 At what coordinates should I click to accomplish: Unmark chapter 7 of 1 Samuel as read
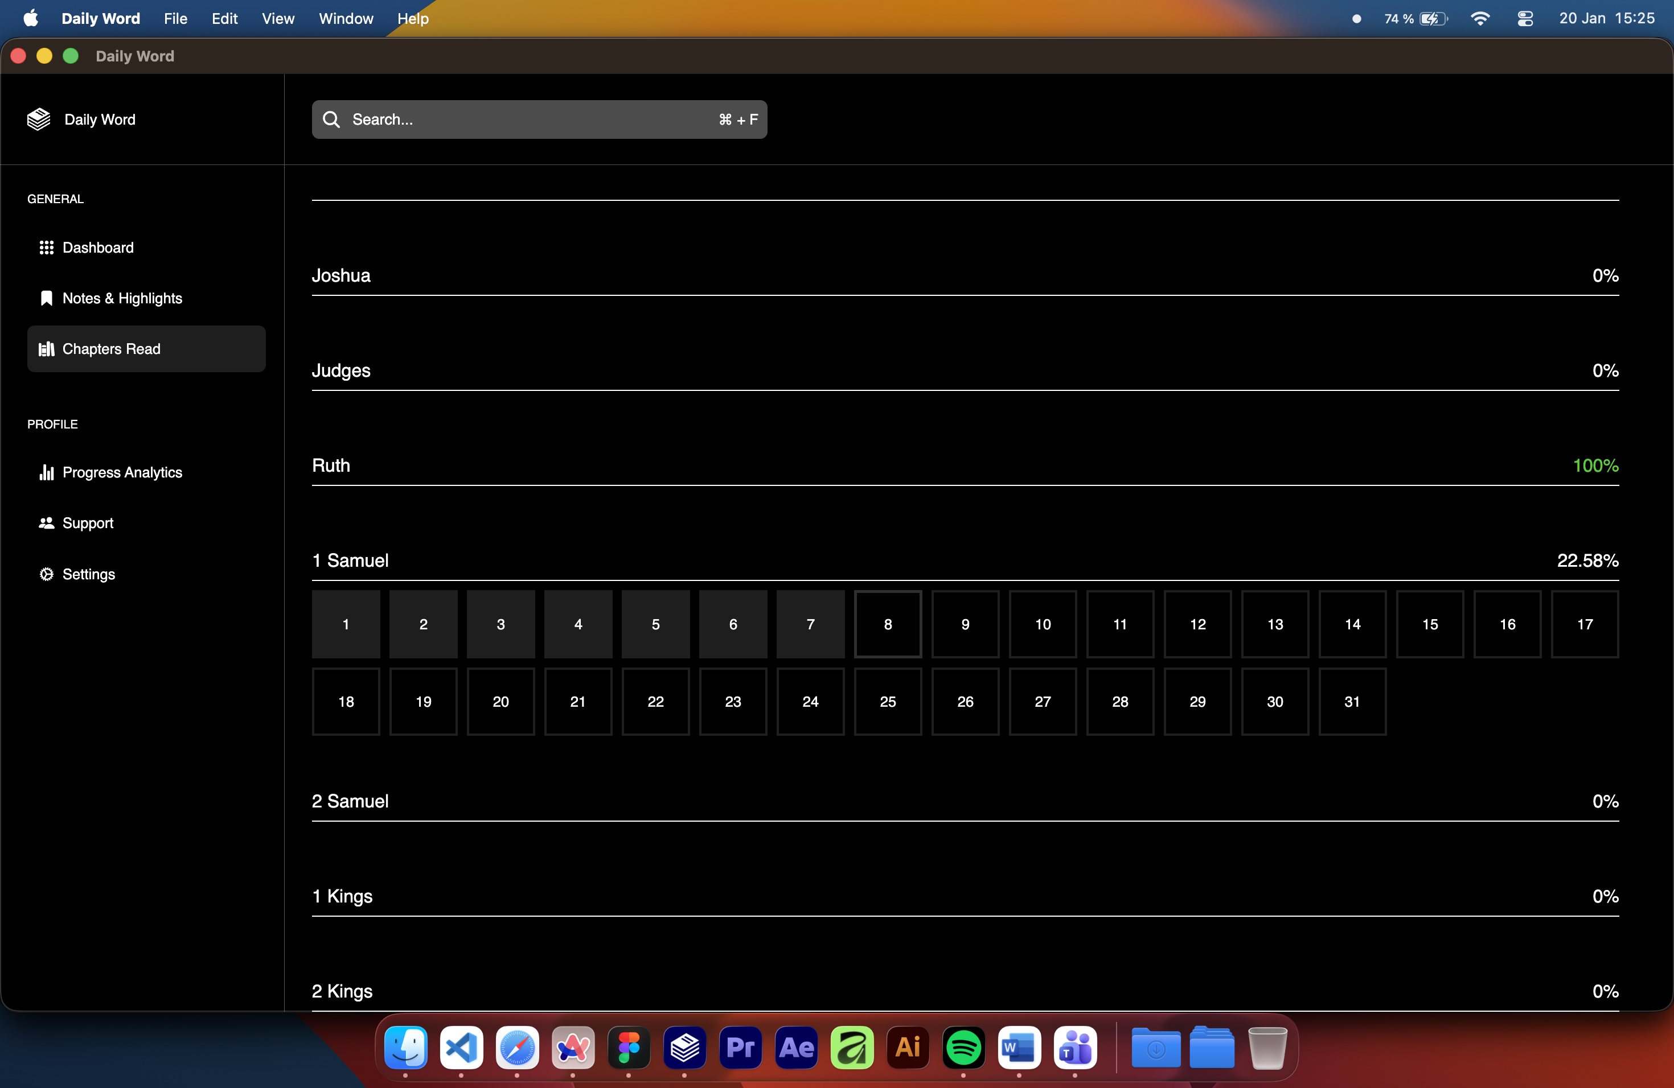(810, 624)
